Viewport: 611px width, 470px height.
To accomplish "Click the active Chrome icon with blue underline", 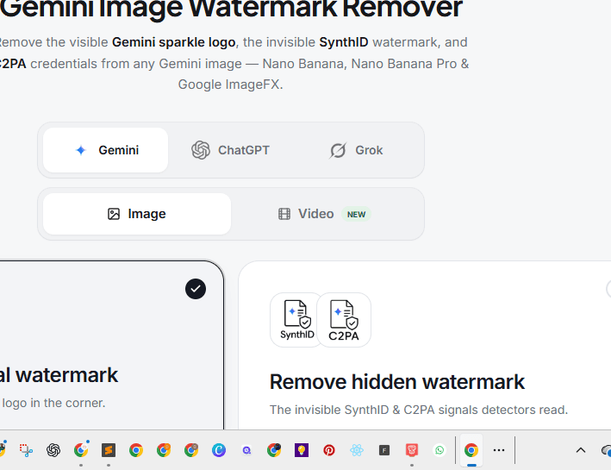I will (x=471, y=450).
